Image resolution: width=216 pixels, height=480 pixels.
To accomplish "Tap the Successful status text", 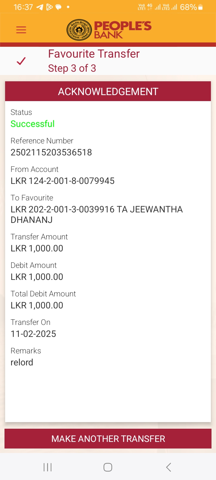I will [x=32, y=124].
